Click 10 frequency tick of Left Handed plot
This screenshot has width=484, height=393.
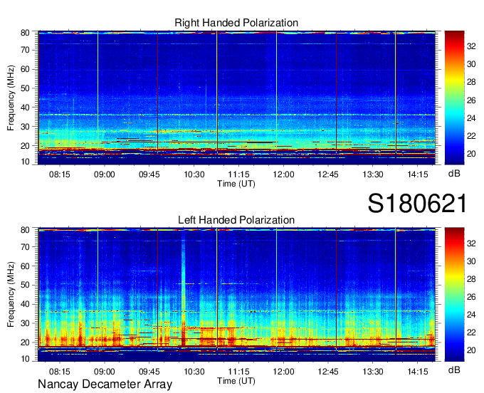(x=25, y=359)
